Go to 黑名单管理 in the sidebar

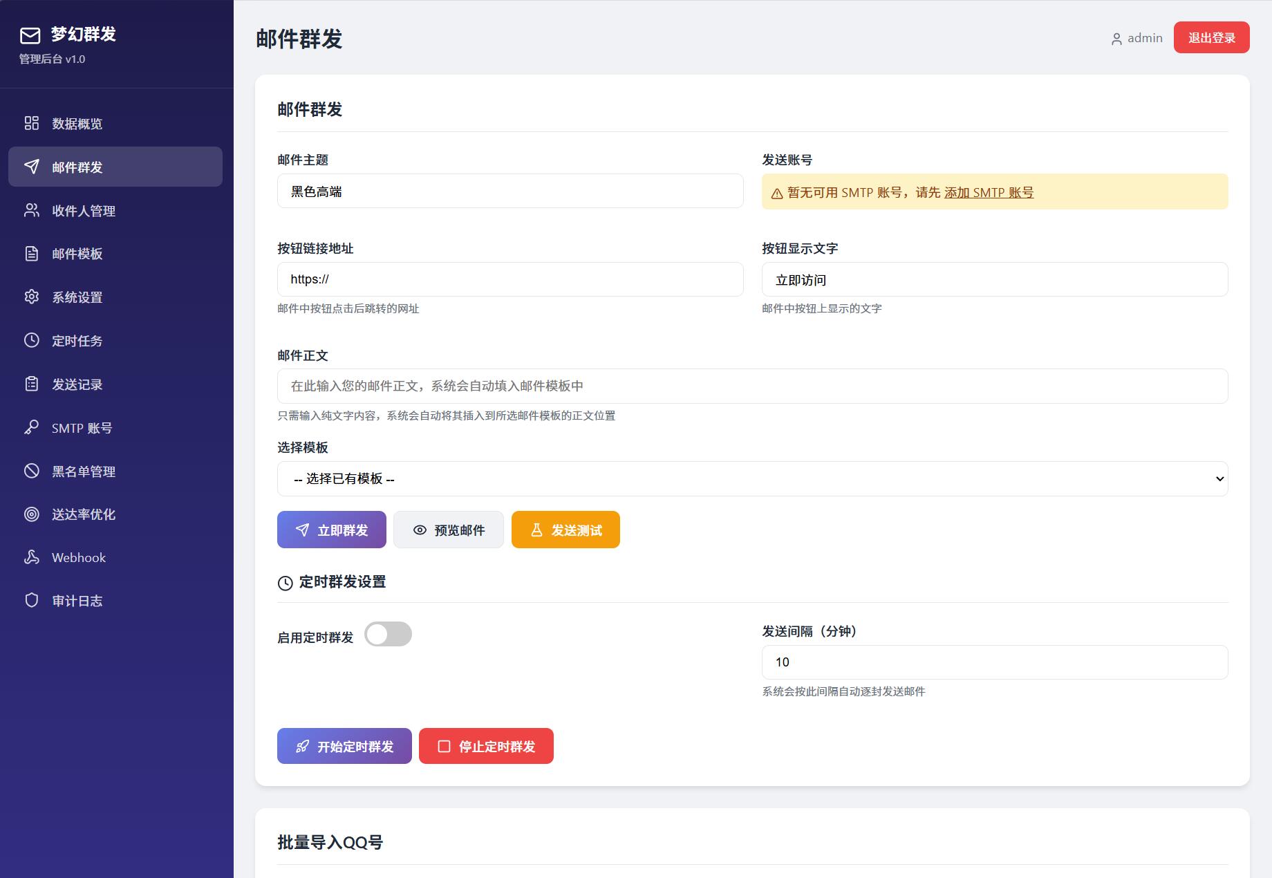(x=115, y=471)
